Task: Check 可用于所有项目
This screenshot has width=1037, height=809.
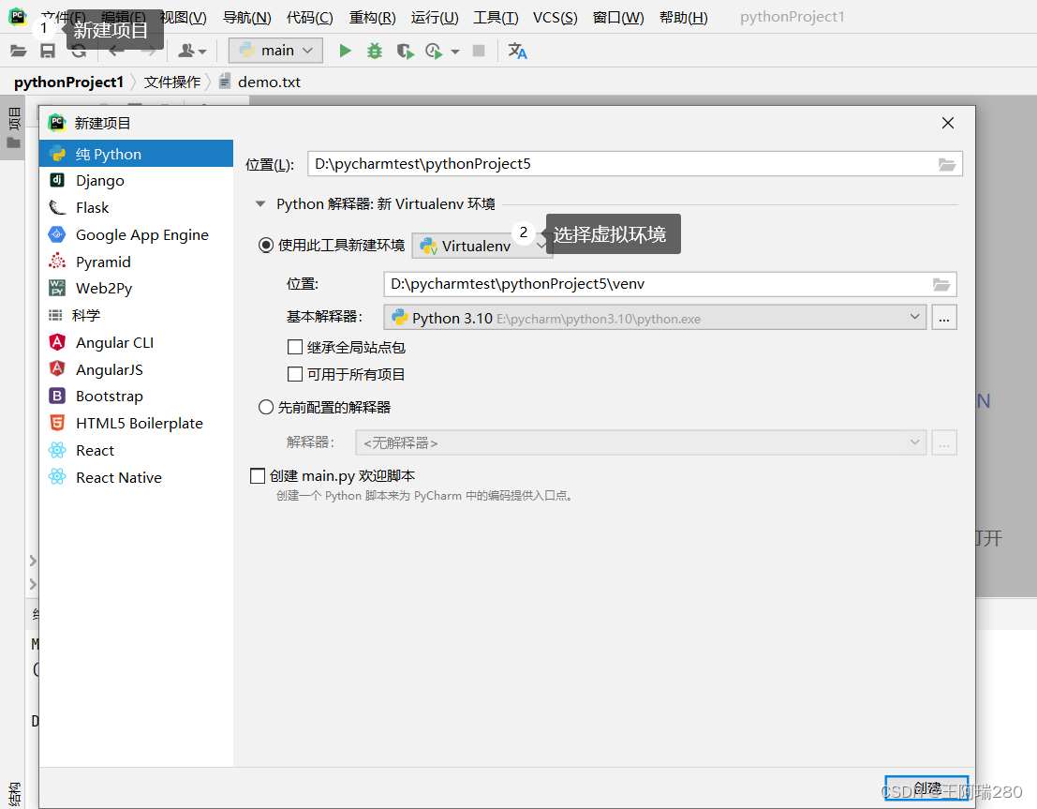Action: point(295,374)
